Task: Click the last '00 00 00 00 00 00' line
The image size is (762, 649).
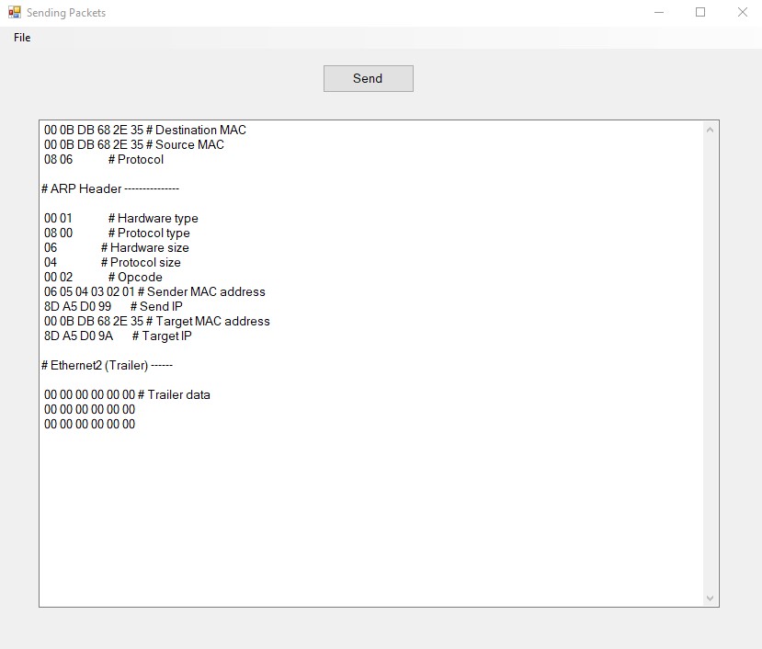Action: (89, 424)
